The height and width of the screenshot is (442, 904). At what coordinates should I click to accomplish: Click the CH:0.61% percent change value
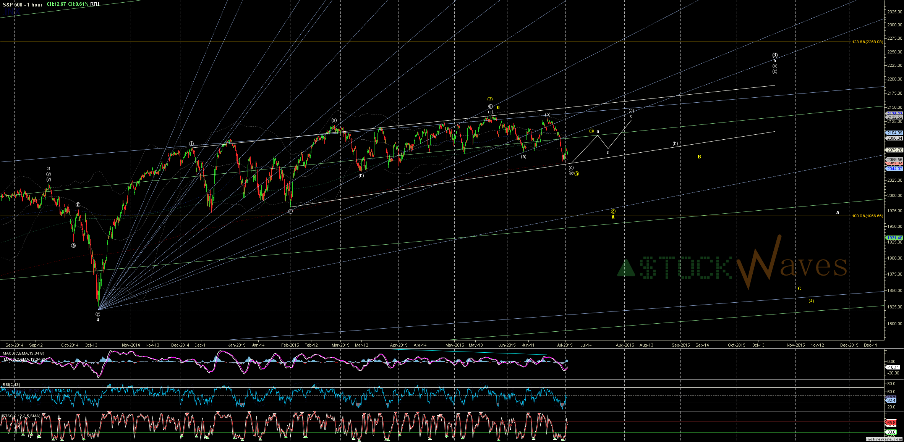click(x=78, y=4)
